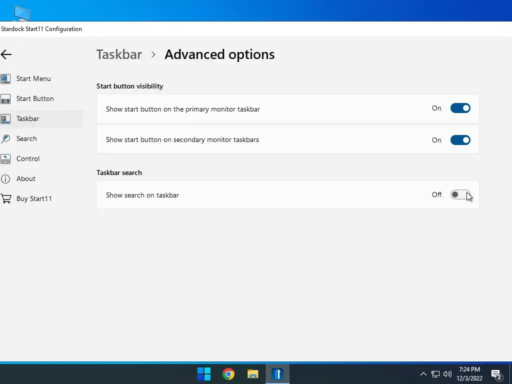
Task: Click the Start Button sidebar icon
Action: (5, 99)
